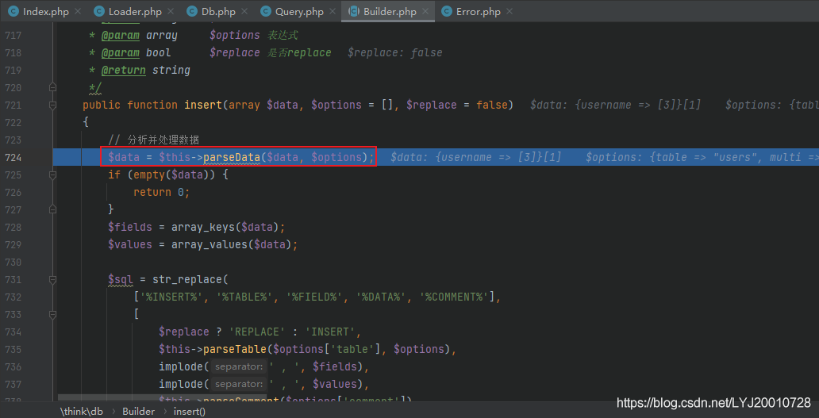Click the \think\db breadcrumb

pos(83,411)
